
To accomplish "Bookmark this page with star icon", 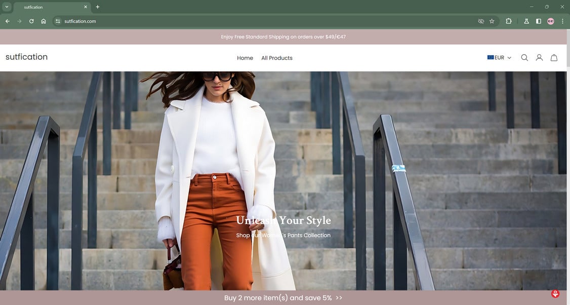I will coord(492,21).
